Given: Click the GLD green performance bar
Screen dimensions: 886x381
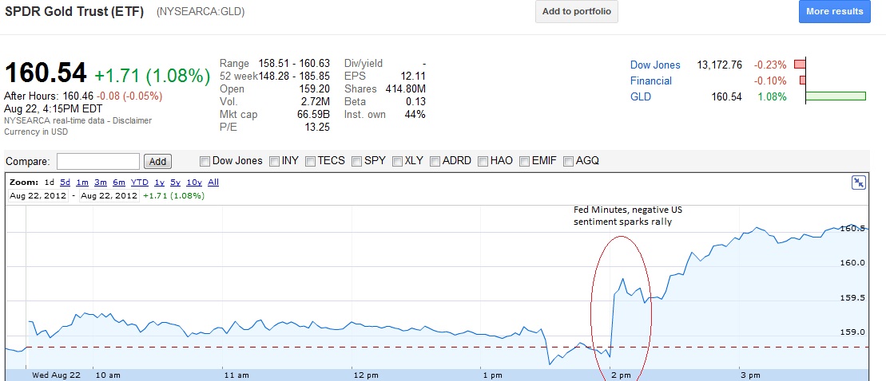Looking at the screenshot, I should click(x=836, y=96).
